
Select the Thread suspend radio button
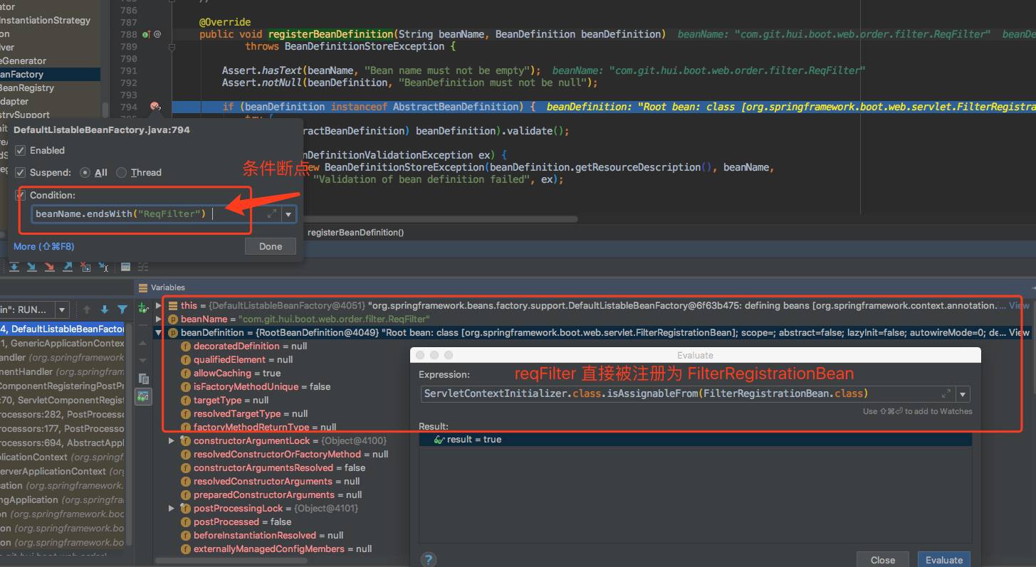coord(122,172)
